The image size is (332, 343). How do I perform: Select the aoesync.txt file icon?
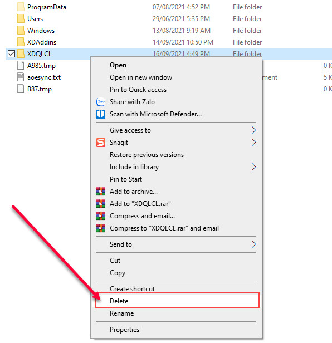click(21, 77)
